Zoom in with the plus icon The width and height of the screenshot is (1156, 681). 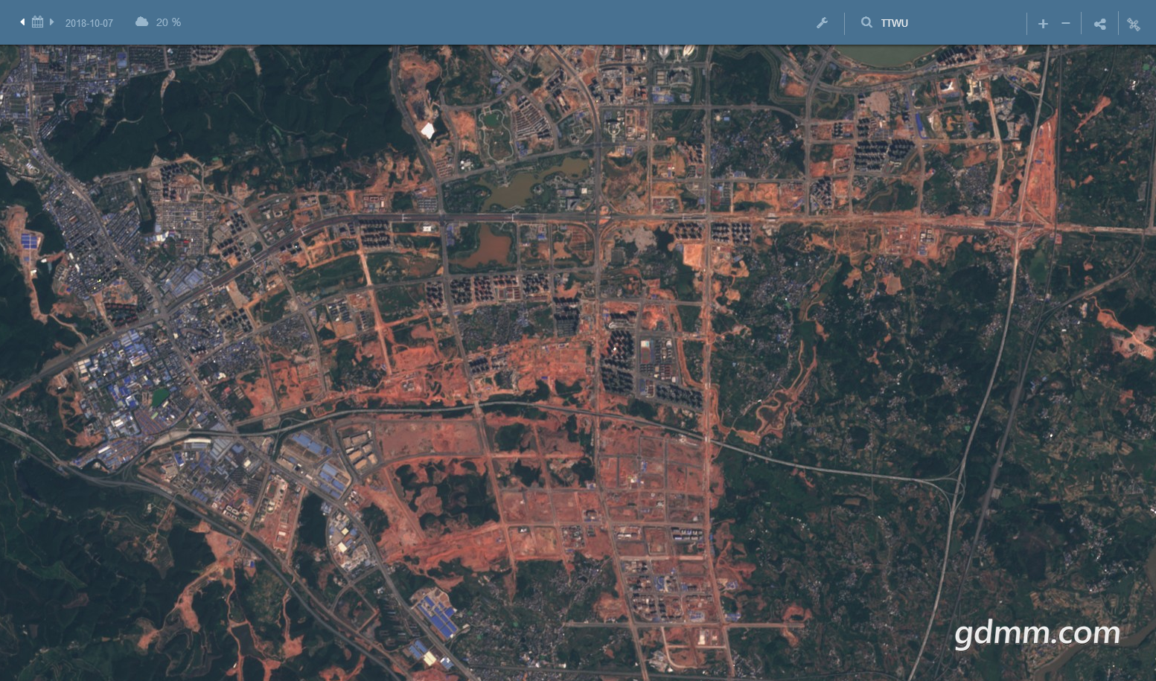click(1043, 24)
